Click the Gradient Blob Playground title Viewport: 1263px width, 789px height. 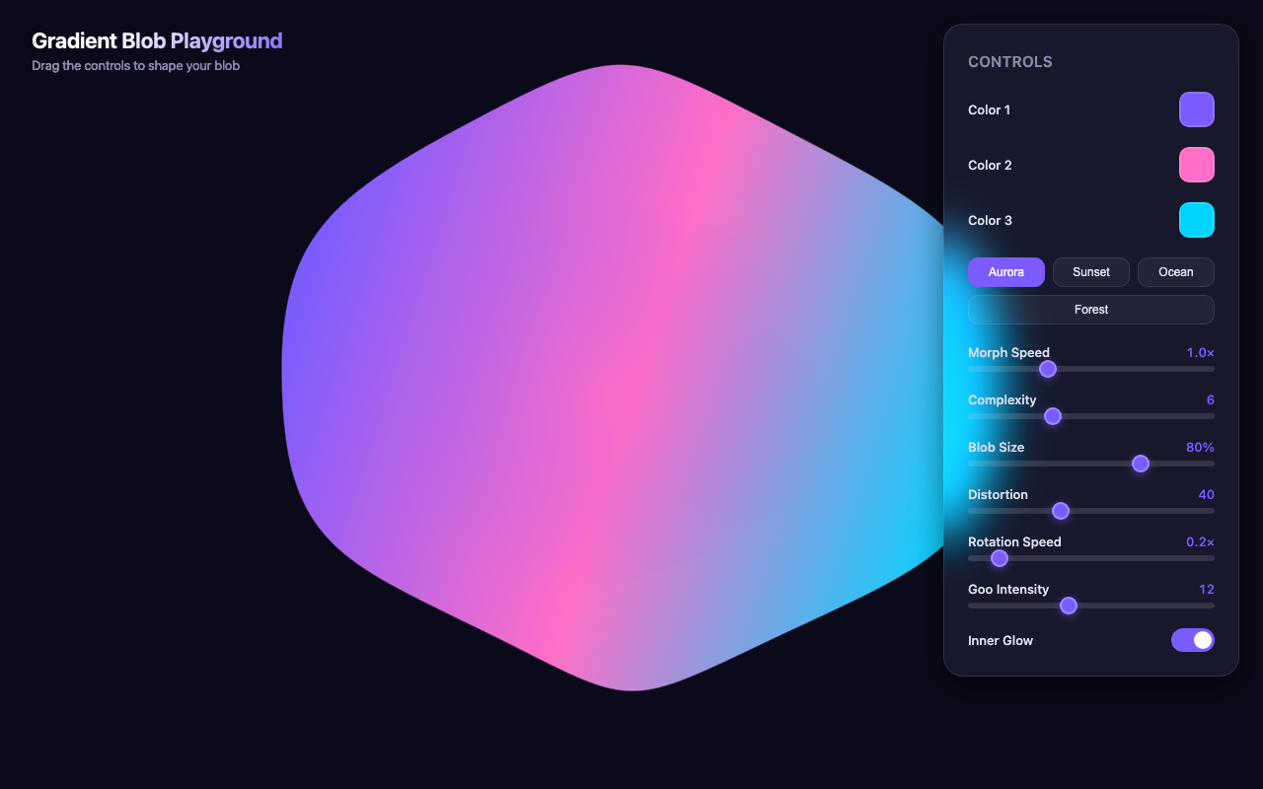(157, 40)
